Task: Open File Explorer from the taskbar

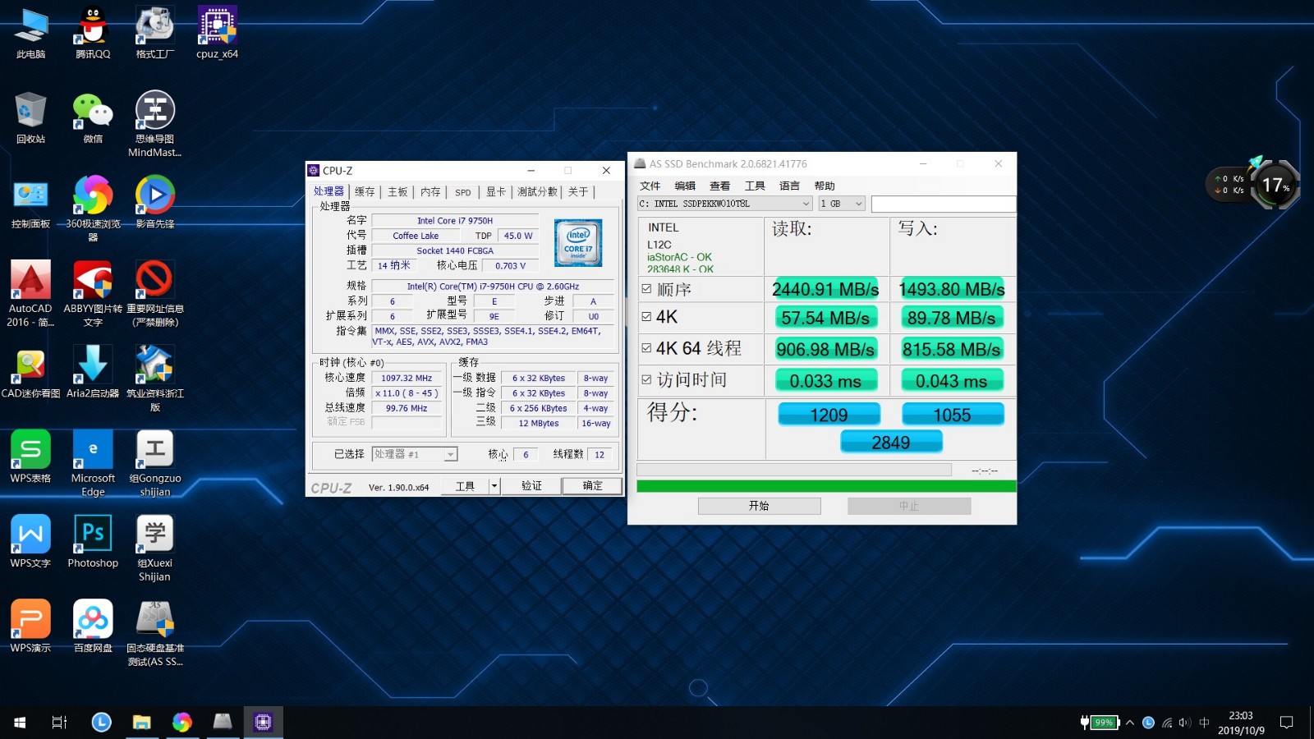Action: pos(142,723)
